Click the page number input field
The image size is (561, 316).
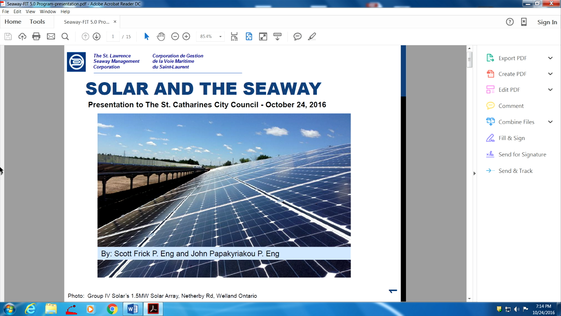[x=113, y=36]
